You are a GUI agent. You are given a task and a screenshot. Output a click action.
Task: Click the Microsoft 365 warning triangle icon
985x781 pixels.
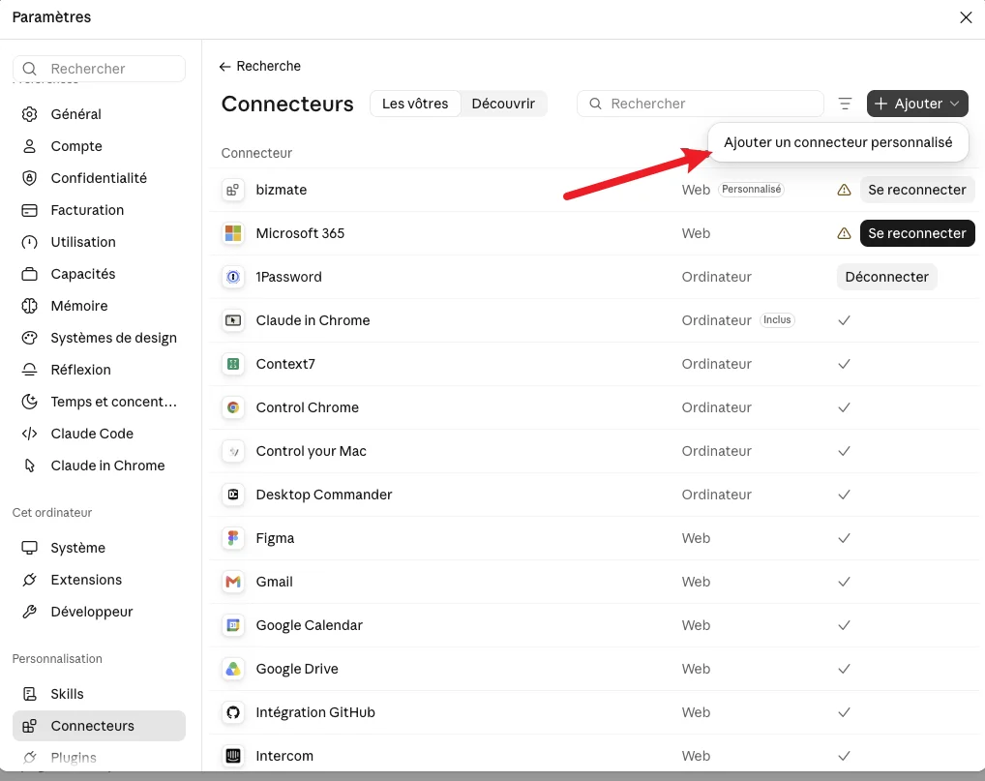pyautogui.click(x=844, y=233)
